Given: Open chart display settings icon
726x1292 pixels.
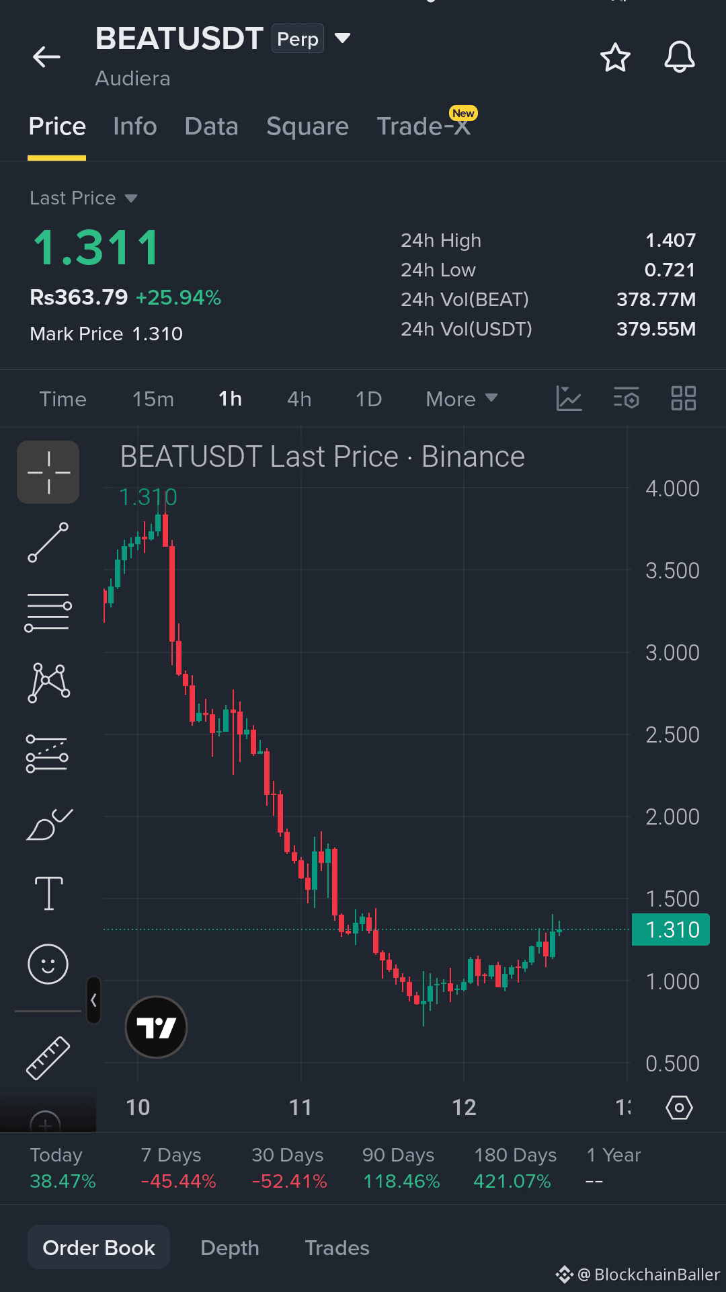Looking at the screenshot, I should click(626, 398).
